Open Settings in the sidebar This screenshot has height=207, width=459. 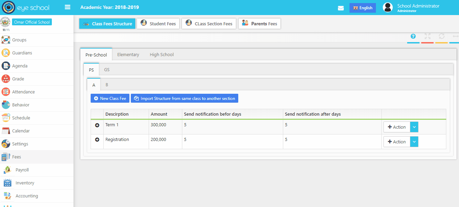point(37,144)
